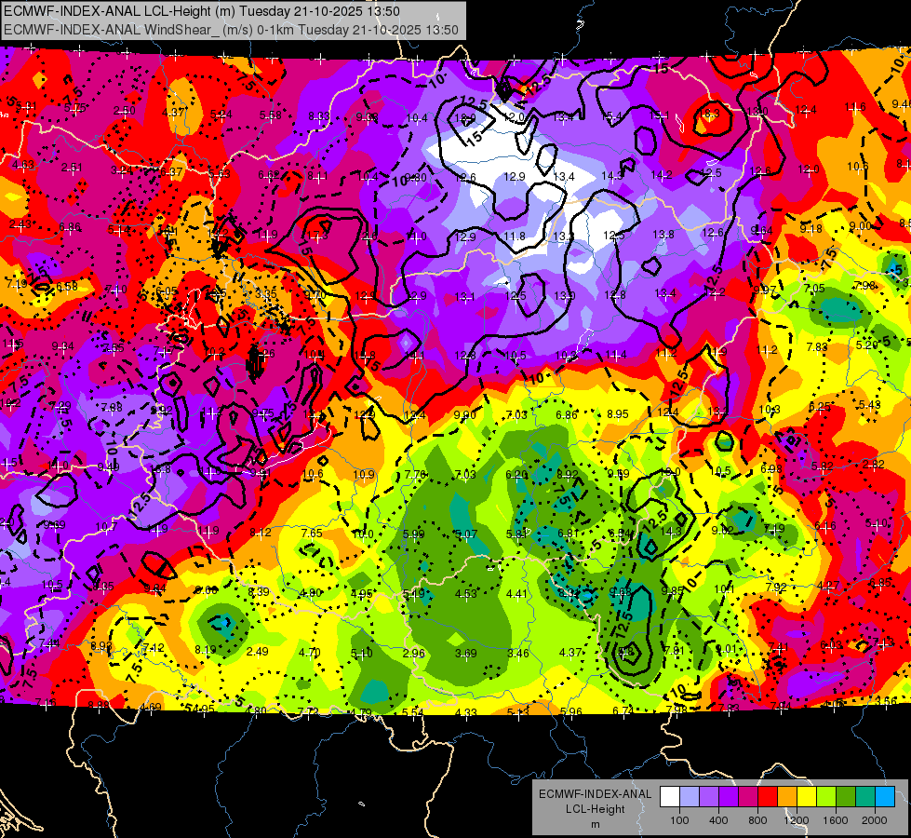Viewport: 911px width, 838px height.
Task: Click the grid value 2.96
Action: (414, 653)
